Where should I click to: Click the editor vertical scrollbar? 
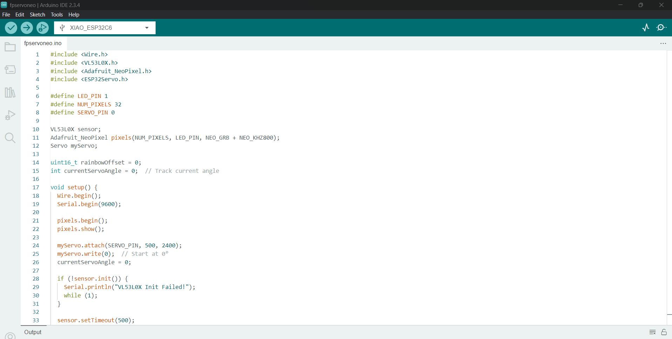[669, 188]
